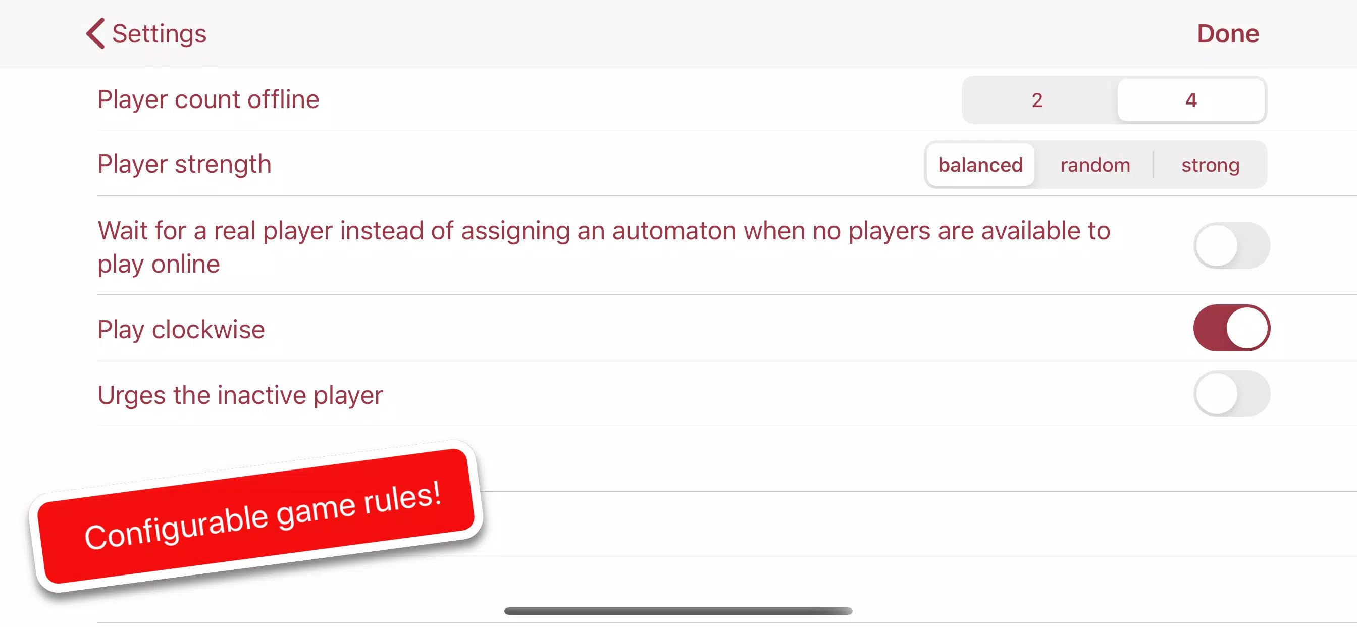Select player strength 'strong' option
The image size is (1357, 627).
[x=1210, y=165]
